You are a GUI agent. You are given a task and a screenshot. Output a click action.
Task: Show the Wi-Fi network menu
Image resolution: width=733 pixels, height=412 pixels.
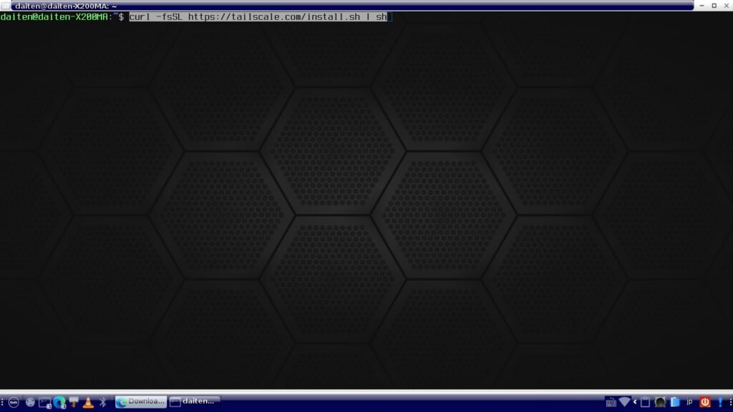tap(624, 402)
